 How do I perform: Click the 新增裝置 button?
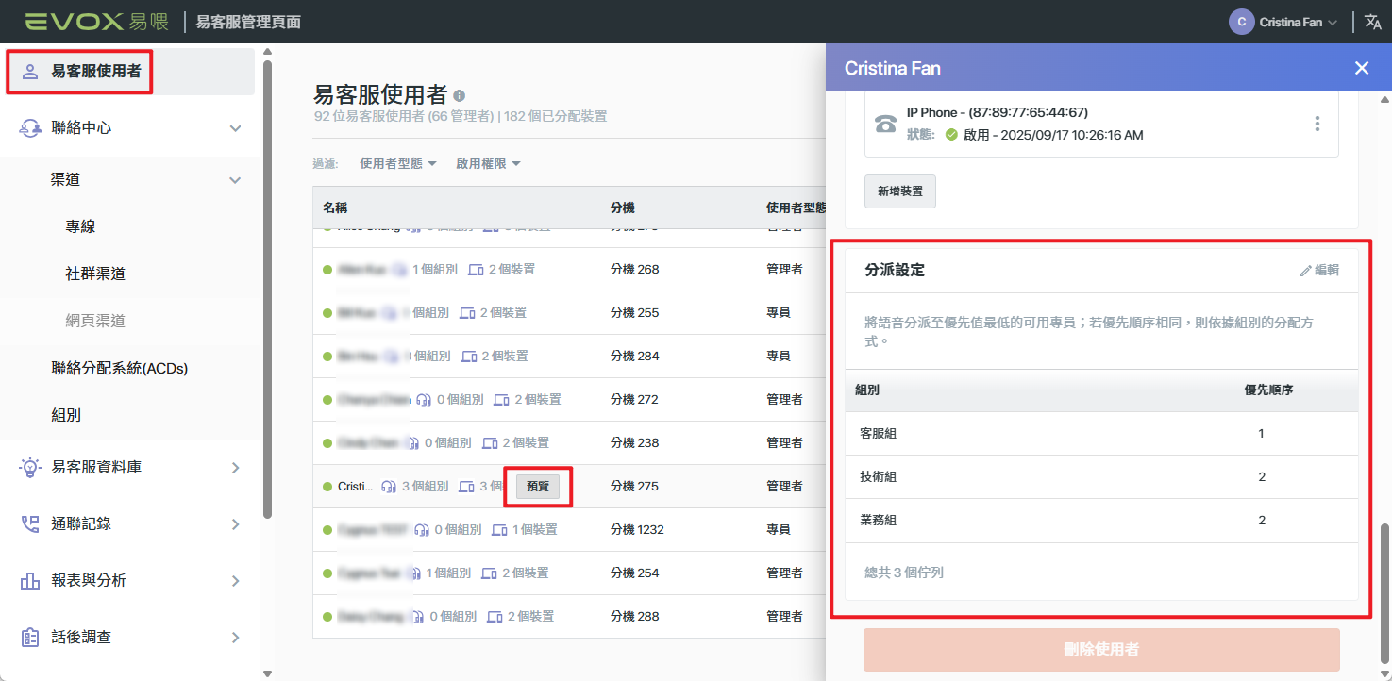(900, 191)
